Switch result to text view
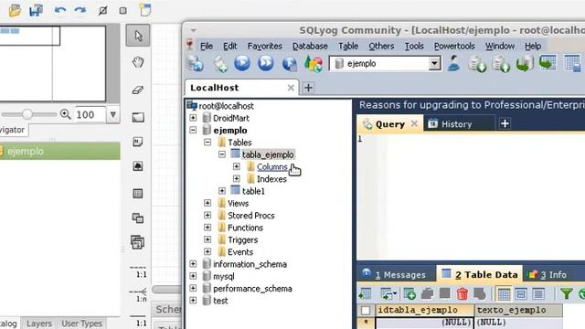 pos(538,294)
